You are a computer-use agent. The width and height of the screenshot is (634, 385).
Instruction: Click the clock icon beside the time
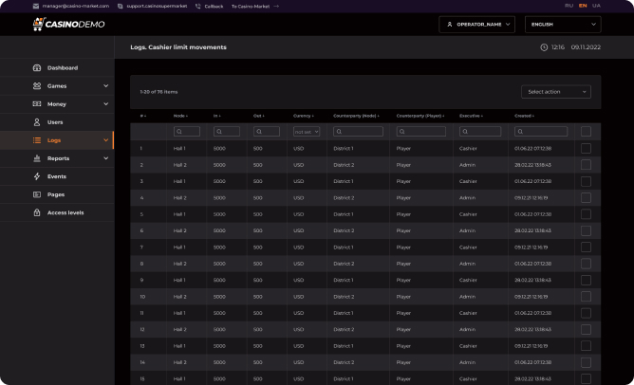coord(544,46)
